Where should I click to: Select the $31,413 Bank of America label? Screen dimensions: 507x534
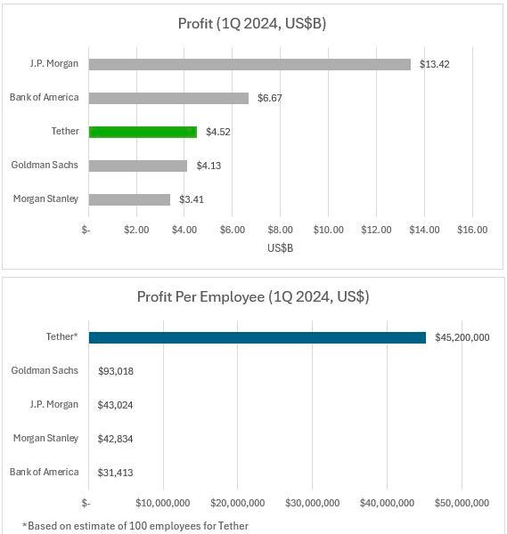[x=115, y=473]
